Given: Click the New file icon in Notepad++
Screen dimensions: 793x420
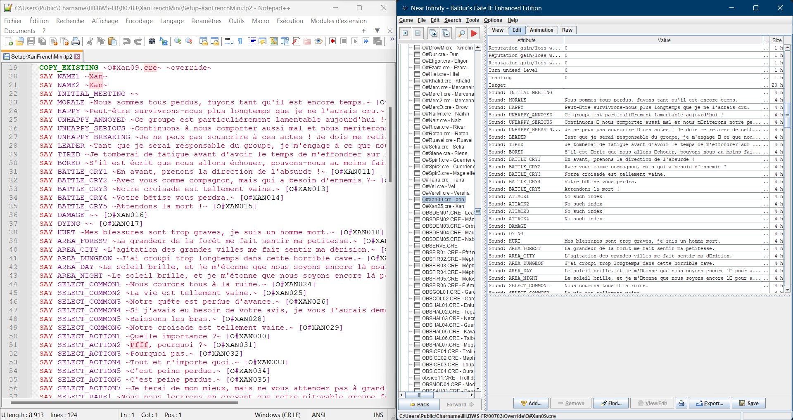Looking at the screenshot, I should [x=9, y=41].
